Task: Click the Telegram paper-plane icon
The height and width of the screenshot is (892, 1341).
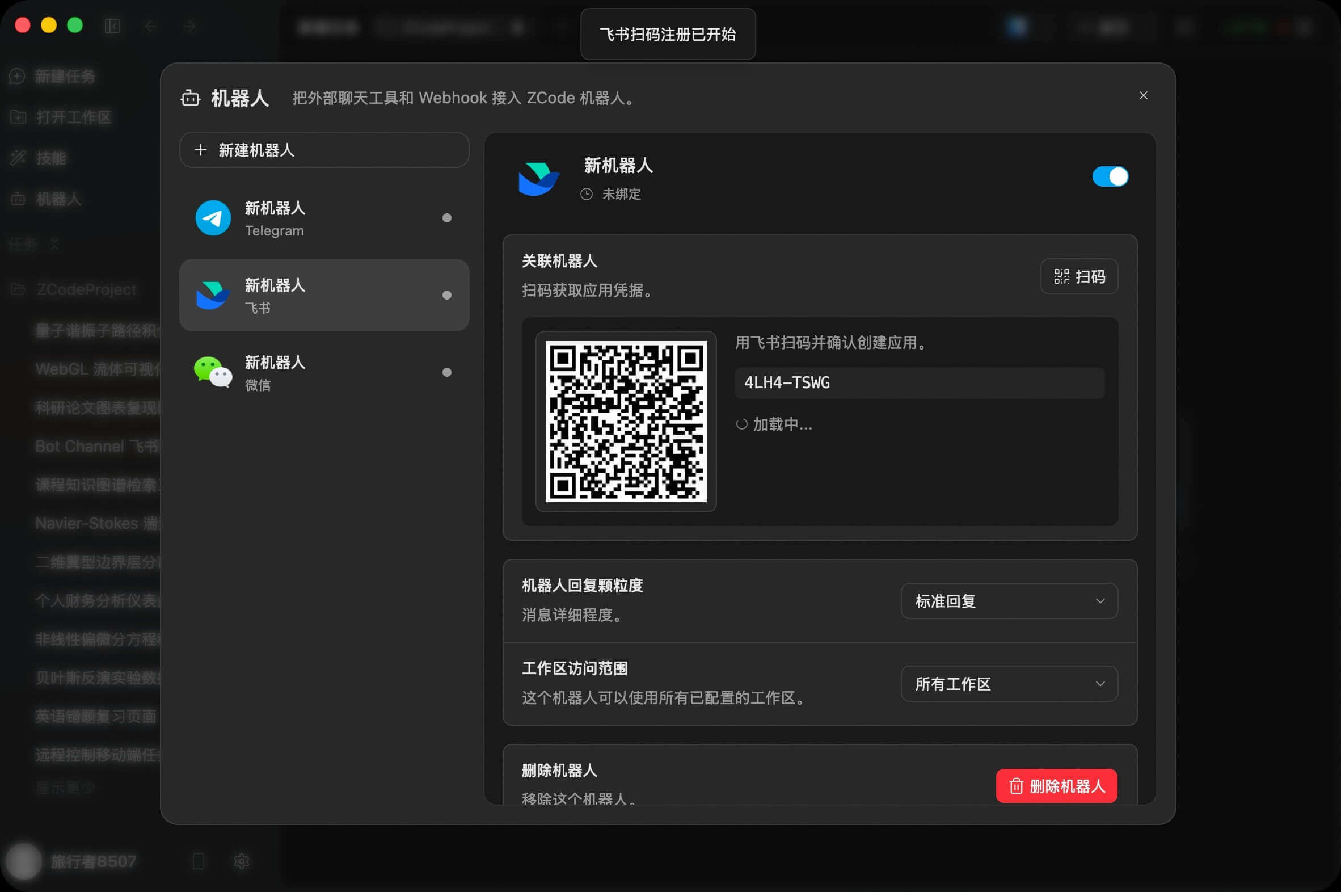Action: click(213, 218)
